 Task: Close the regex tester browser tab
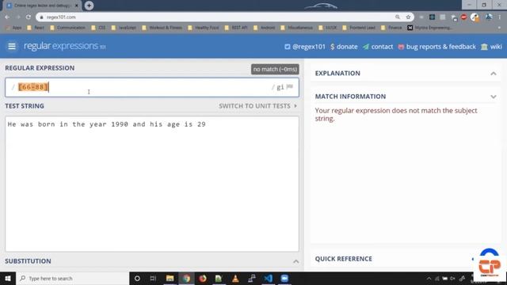click(x=77, y=6)
